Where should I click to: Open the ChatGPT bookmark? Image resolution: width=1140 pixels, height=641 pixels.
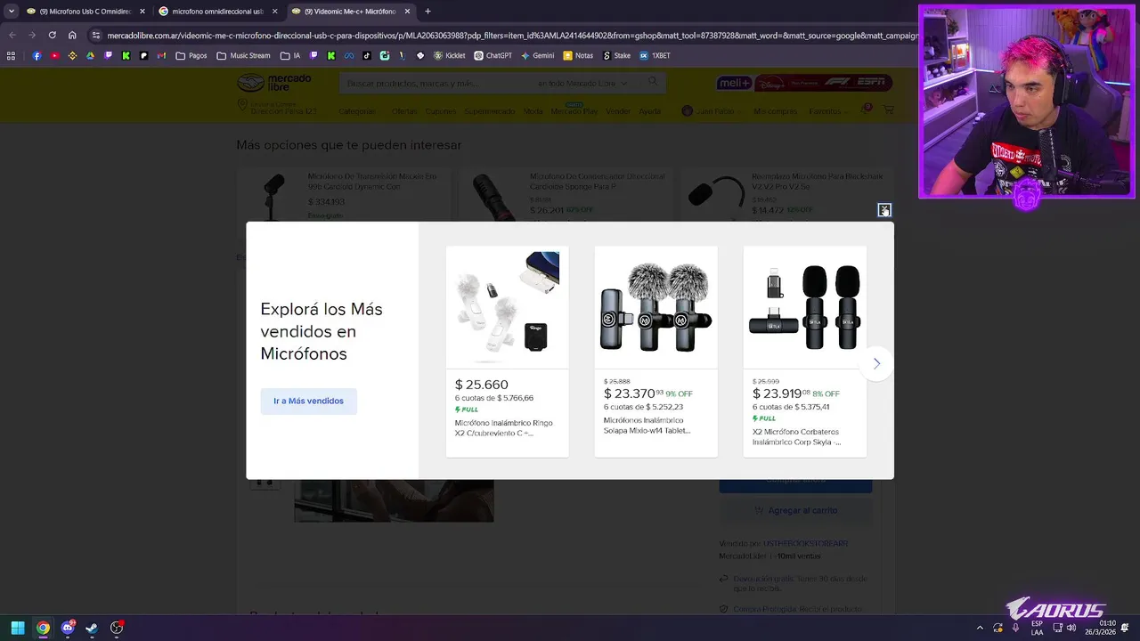[x=493, y=55]
